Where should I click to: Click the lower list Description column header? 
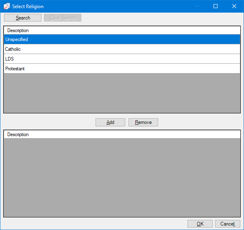(18, 135)
